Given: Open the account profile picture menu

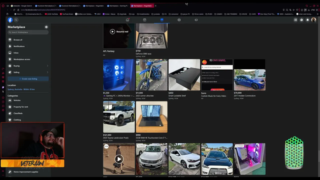Looking at the screenshot, I should coord(313,20).
